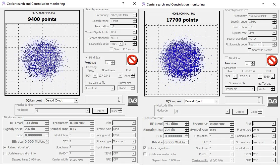This screenshot has height=165, width=280.
Task: Click the satellite app icon in the right title bar
Action: [143, 4]
